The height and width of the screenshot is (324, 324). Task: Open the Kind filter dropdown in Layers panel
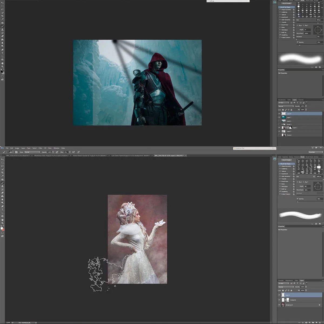pos(283,283)
